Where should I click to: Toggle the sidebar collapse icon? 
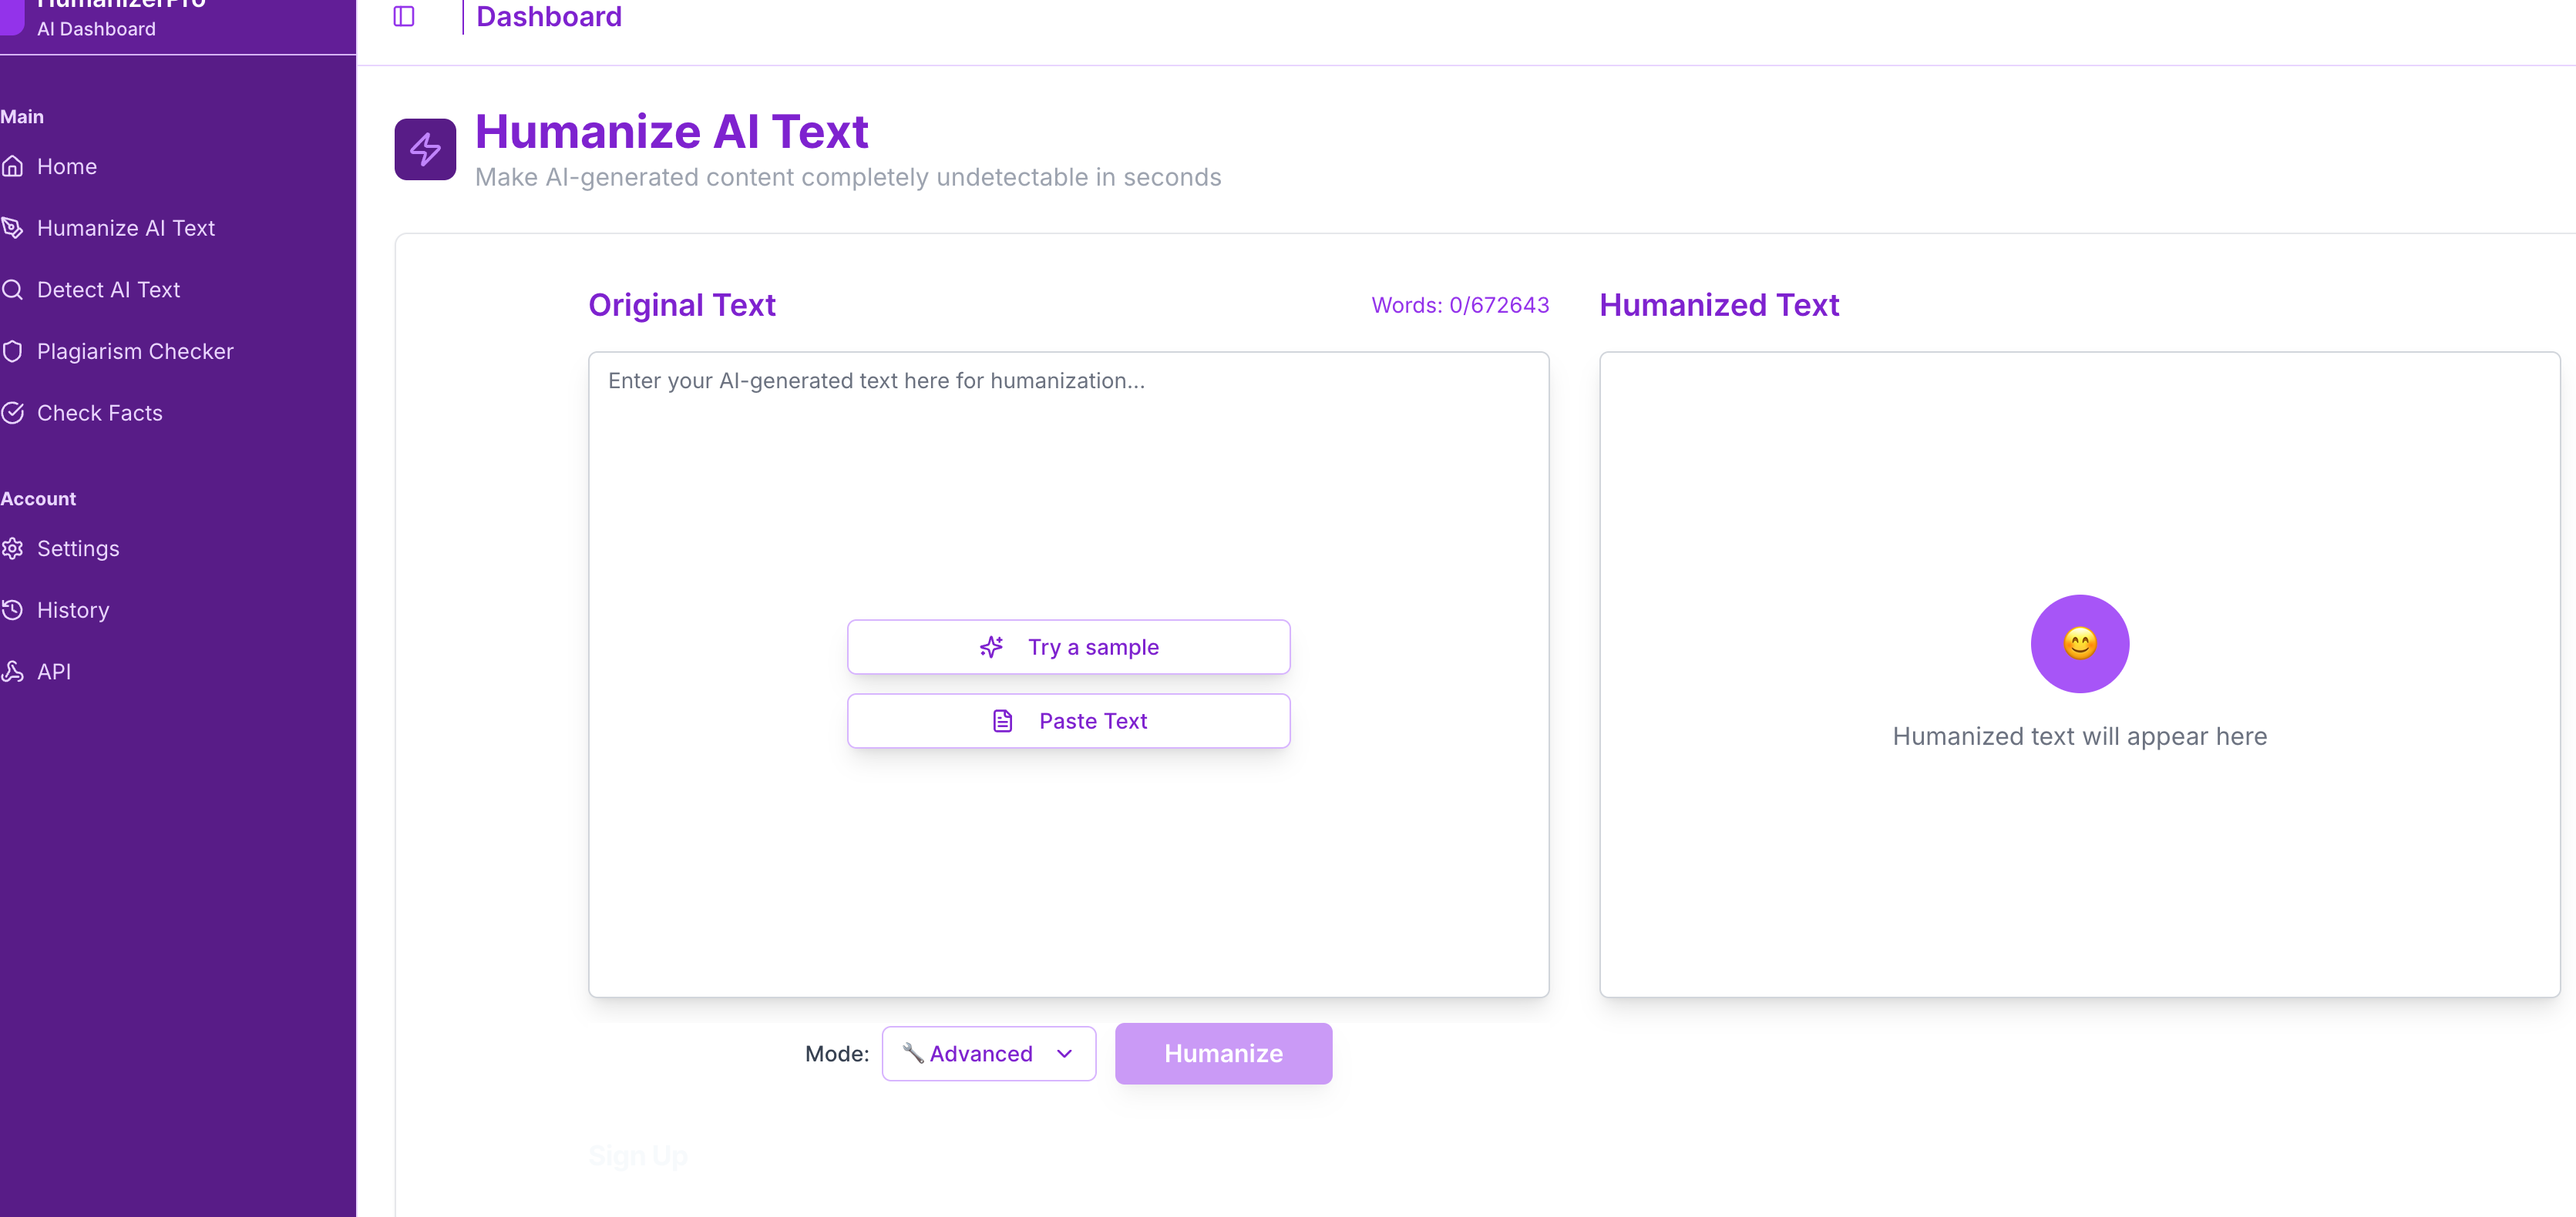click(x=403, y=16)
